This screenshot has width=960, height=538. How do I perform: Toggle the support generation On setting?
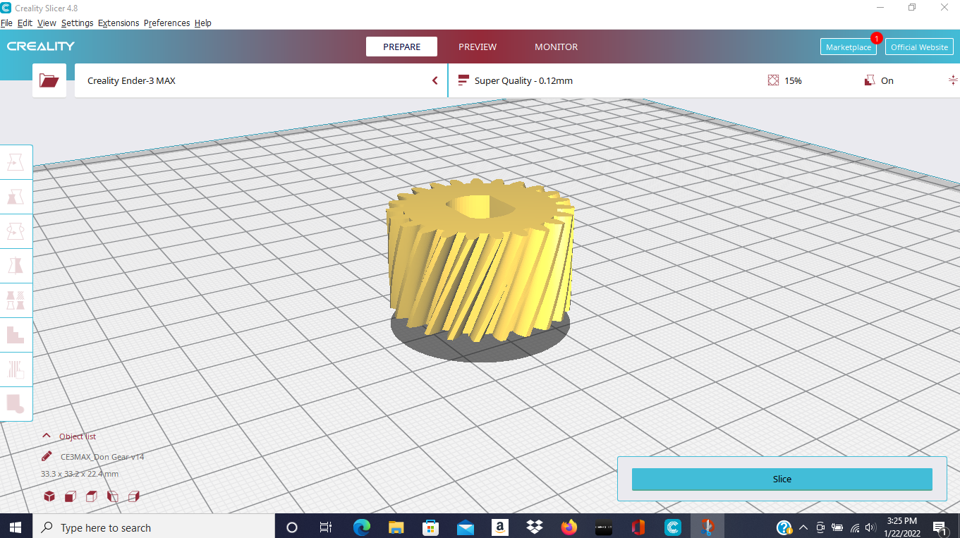879,80
